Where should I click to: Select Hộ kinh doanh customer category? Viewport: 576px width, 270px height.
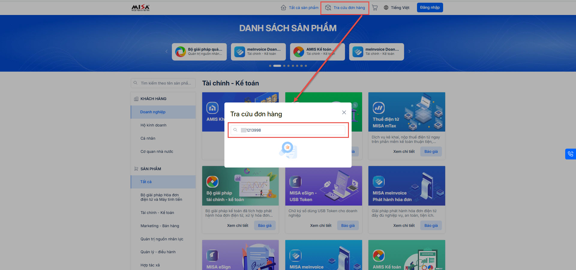pos(163,125)
